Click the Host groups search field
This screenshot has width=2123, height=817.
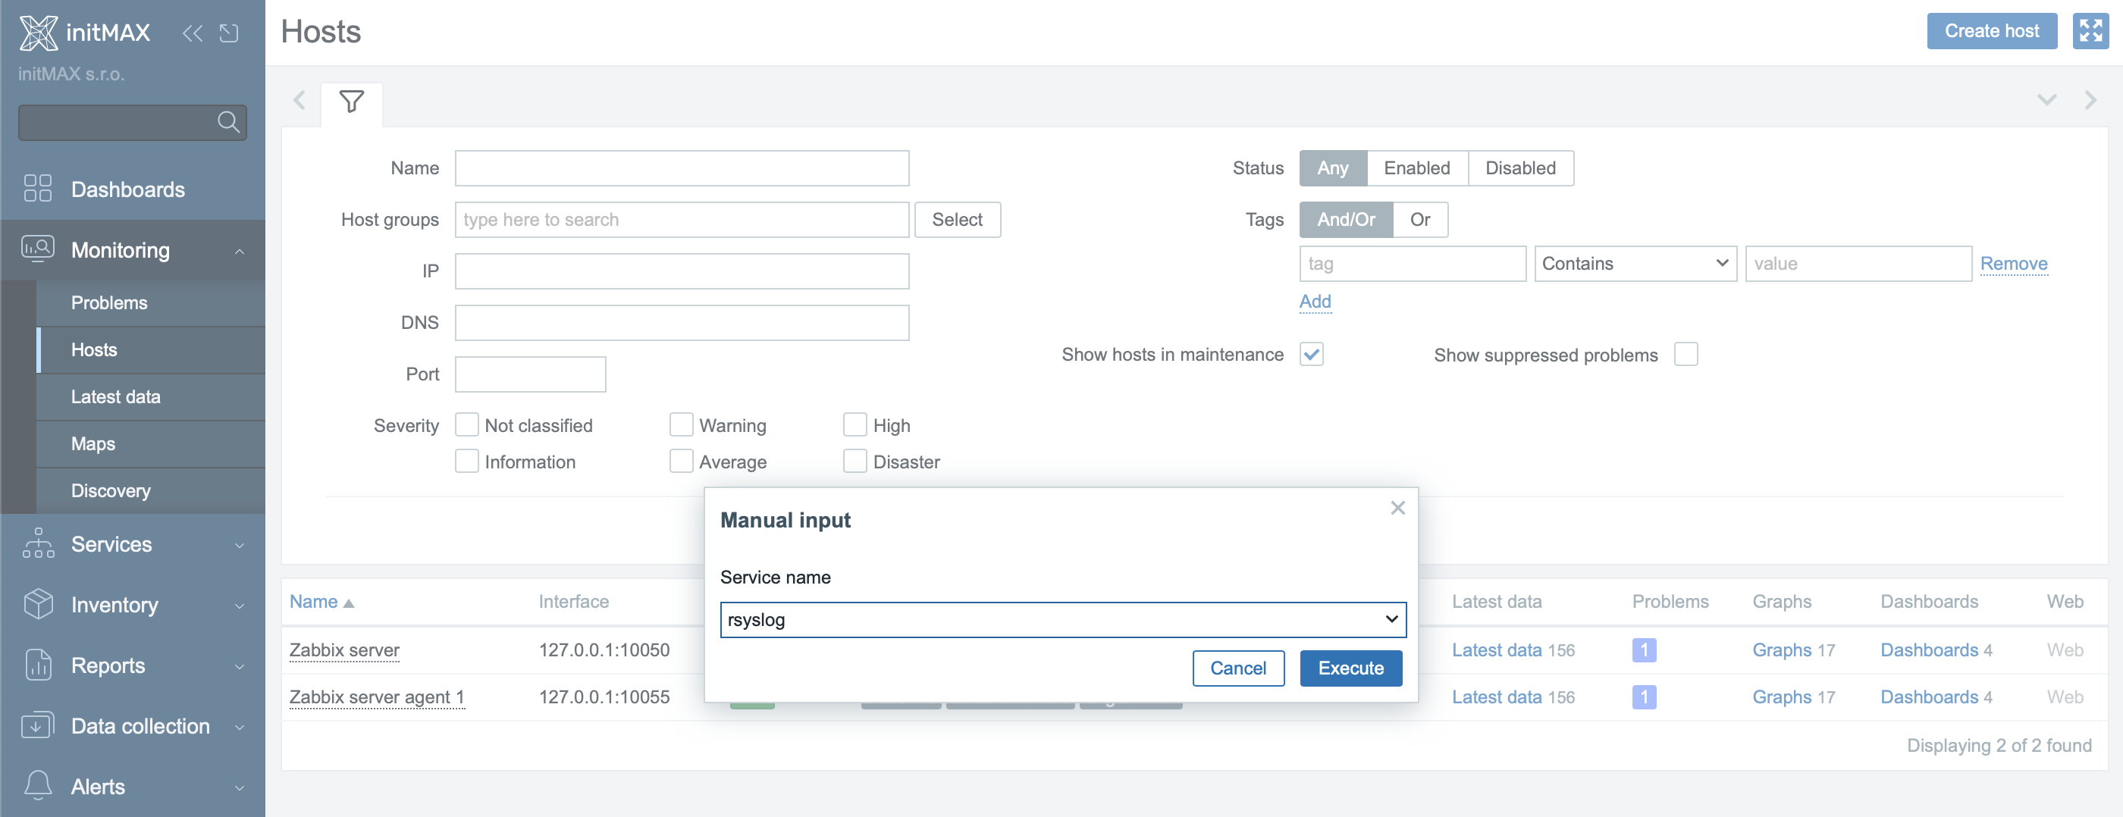point(681,220)
